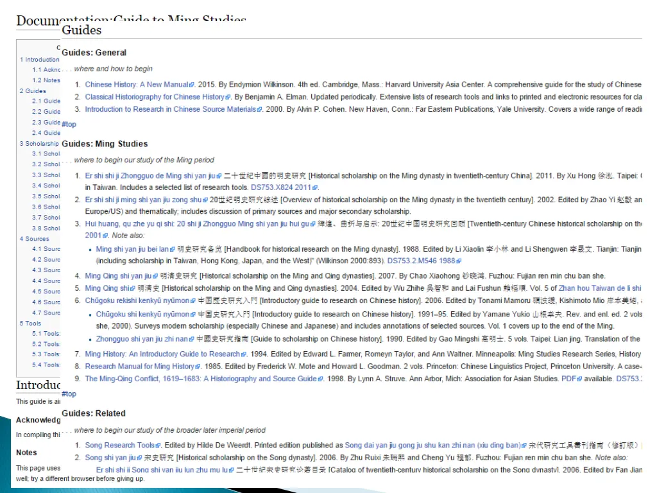The image size is (657, 493).
Task: Go to section 3.1 Schol in contents
Action: point(46,154)
